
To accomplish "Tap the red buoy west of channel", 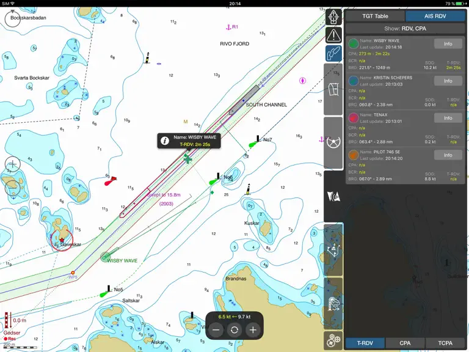I will click(111, 181).
